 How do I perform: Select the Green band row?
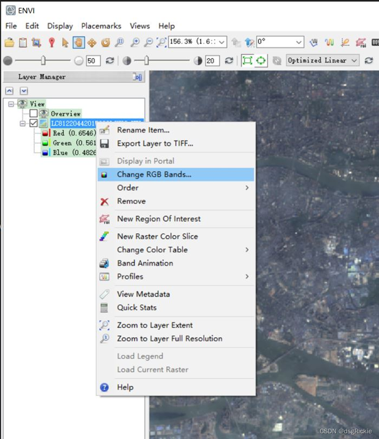[x=69, y=143]
